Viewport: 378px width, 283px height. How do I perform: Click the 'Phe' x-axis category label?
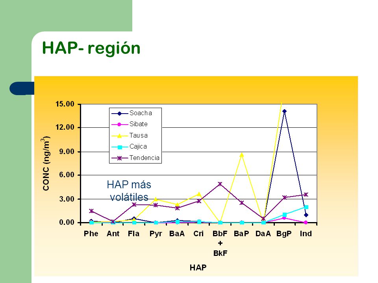(x=91, y=233)
